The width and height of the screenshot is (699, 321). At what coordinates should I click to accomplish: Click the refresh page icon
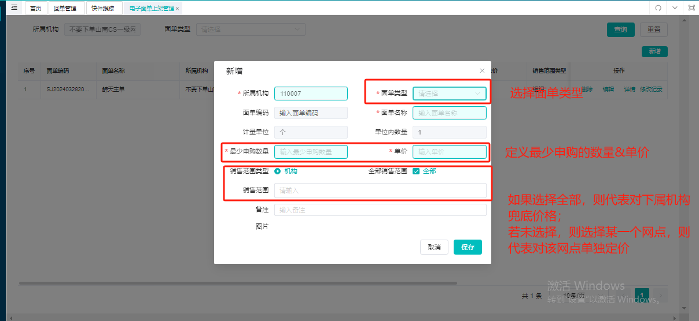pyautogui.click(x=657, y=8)
